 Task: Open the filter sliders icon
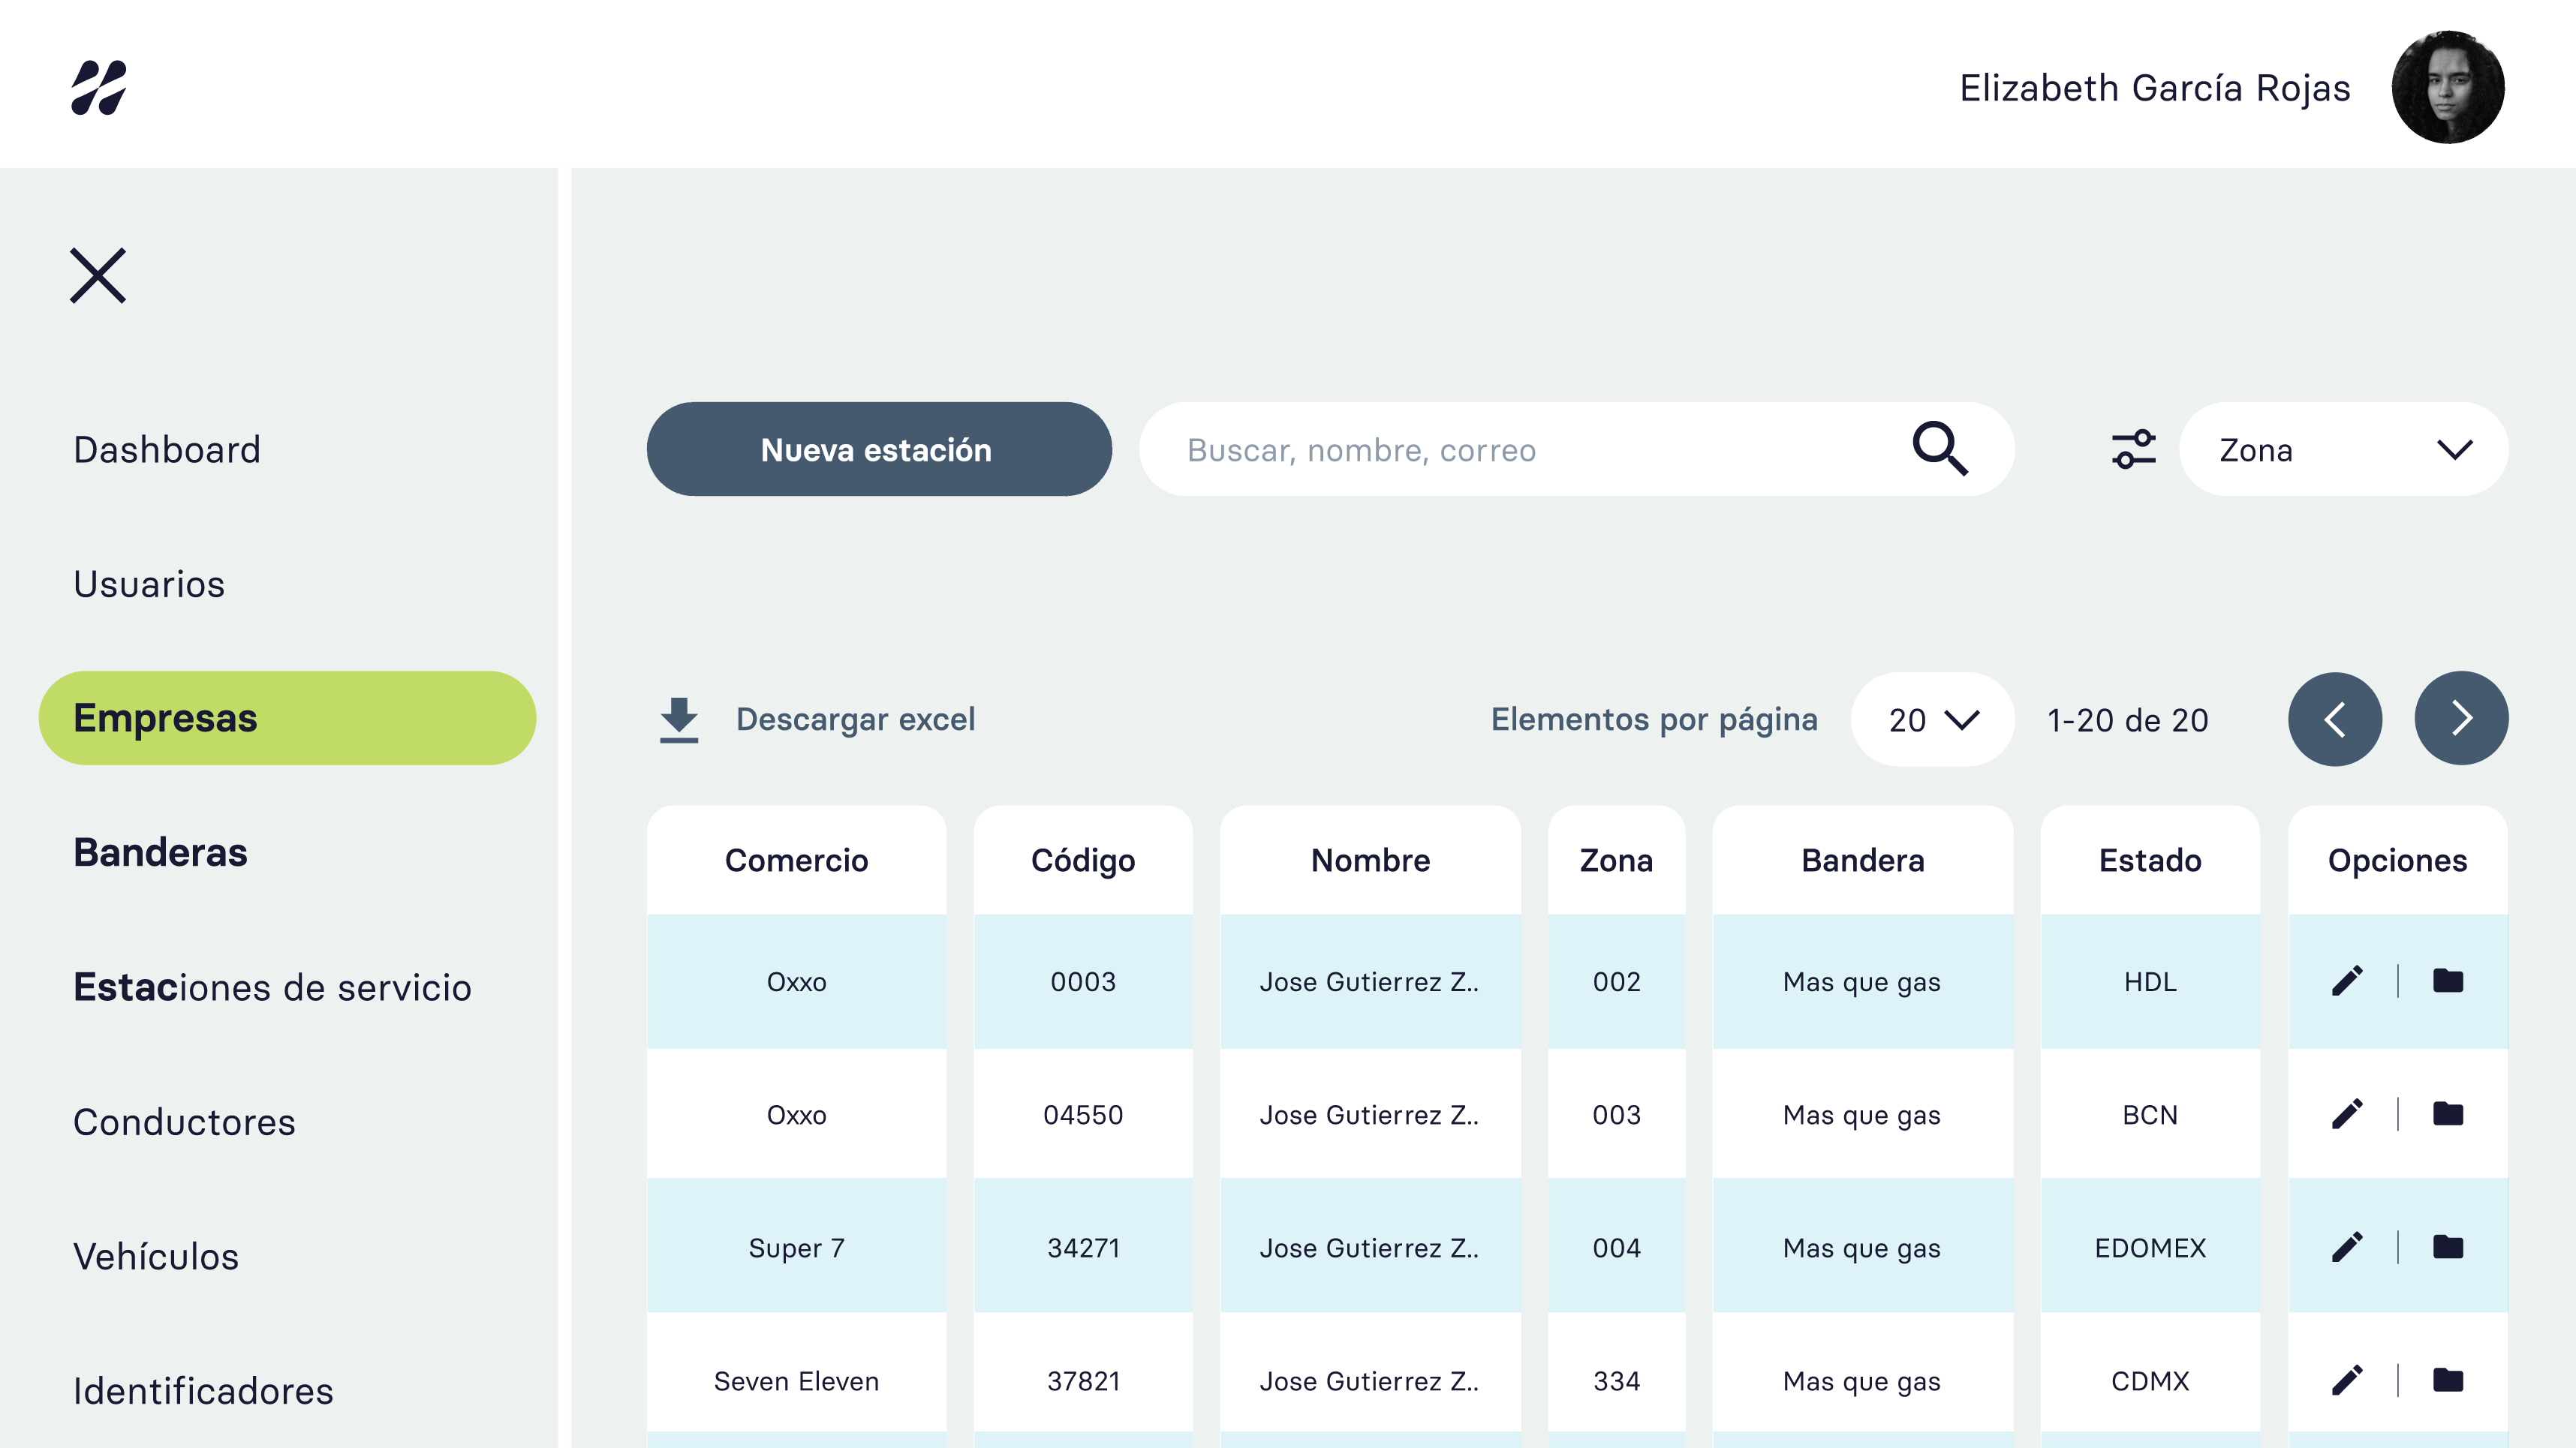coord(2133,449)
